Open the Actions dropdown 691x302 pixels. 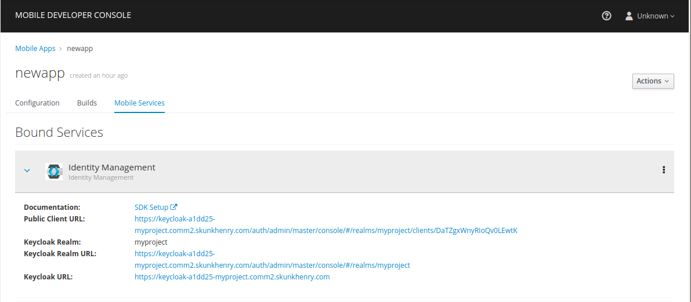[x=653, y=81]
